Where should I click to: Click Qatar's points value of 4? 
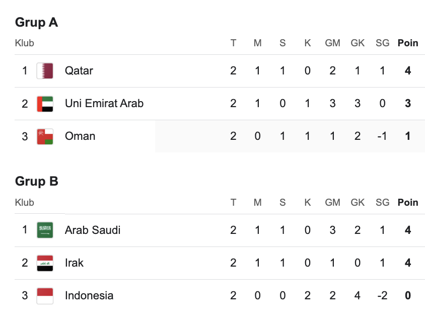(x=408, y=71)
